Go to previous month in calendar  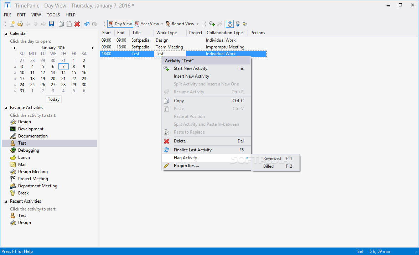(x=14, y=48)
